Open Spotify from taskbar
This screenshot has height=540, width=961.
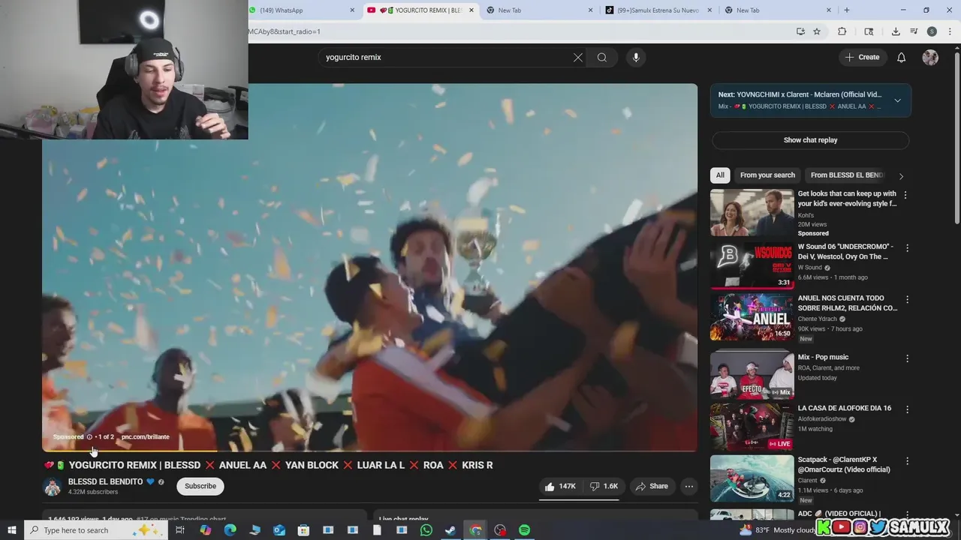525,530
